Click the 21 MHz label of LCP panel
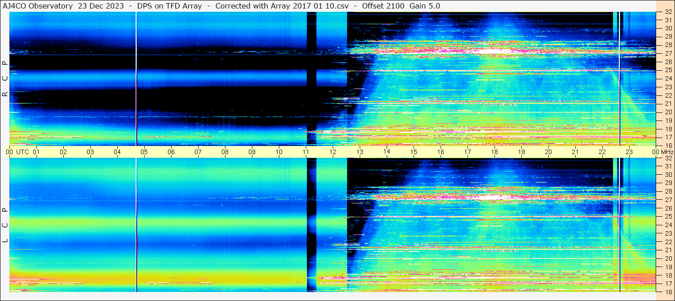This screenshot has height=301, width=675. coord(668,250)
